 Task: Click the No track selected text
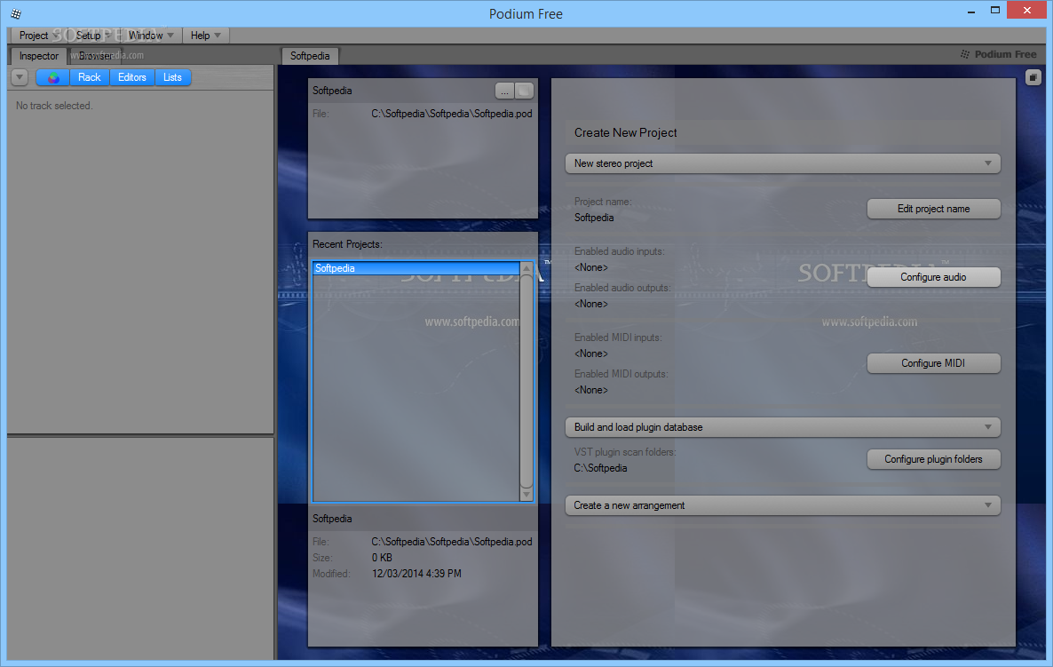[x=54, y=106]
